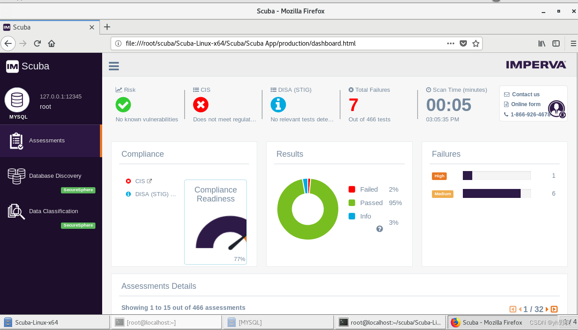Screen dimensions: 578x330
Task: Click the Contact us link
Action: tap(526, 94)
